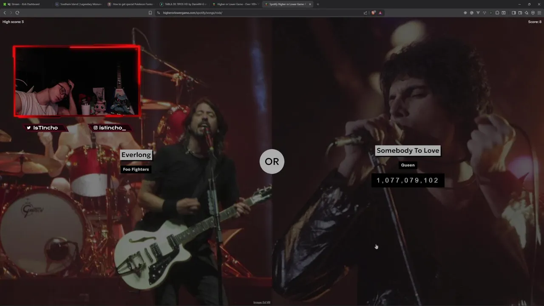544x306 pixels.
Task: Open the Image: Ed Vill credit link
Action: pyautogui.click(x=262, y=303)
